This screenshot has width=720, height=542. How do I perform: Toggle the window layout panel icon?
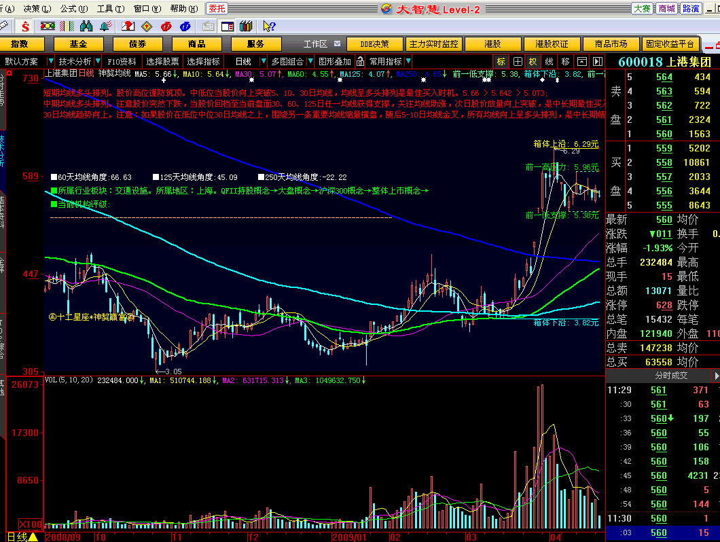(x=228, y=26)
